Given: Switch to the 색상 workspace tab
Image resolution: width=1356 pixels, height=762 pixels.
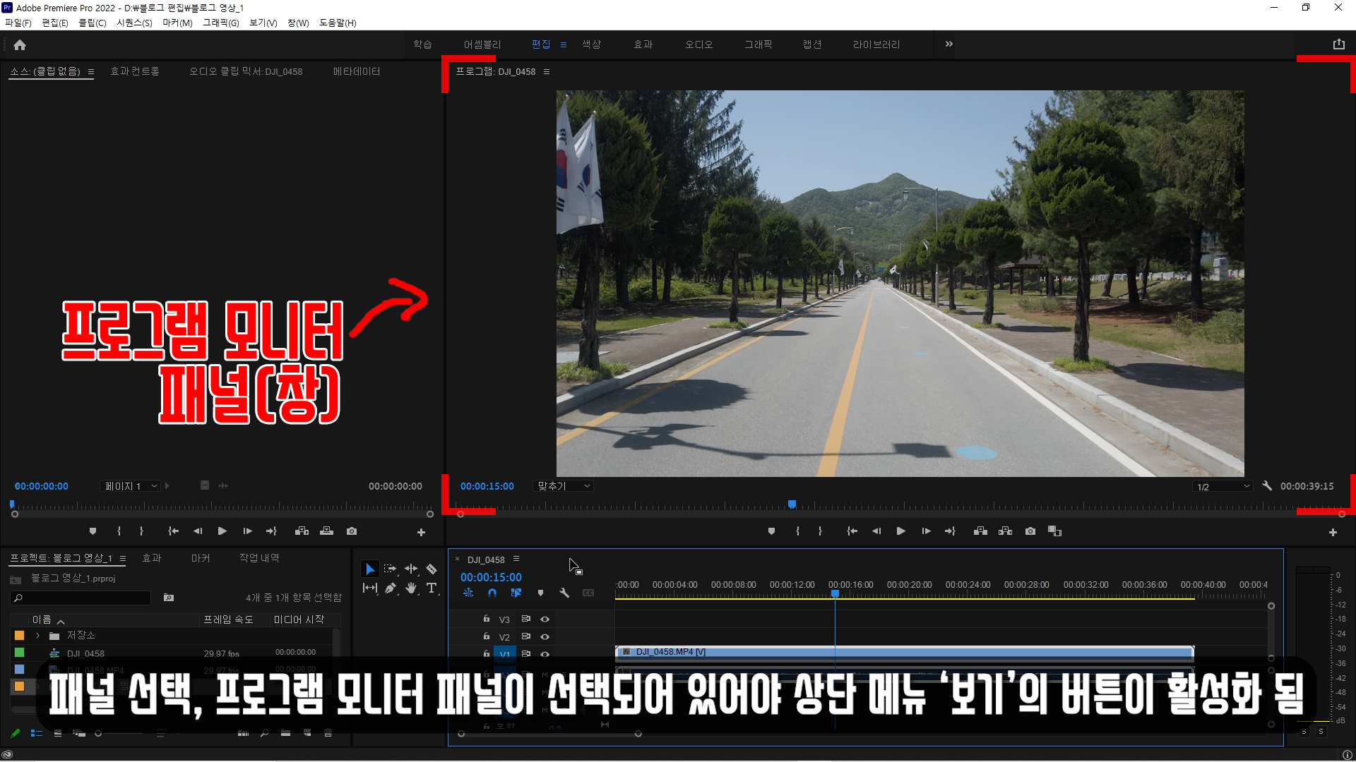Looking at the screenshot, I should (x=591, y=44).
